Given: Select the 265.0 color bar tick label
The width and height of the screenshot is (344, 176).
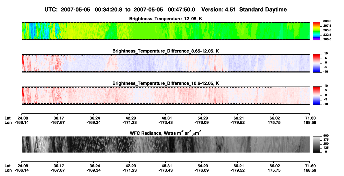Looking at the screenshot, I should 328,30.
